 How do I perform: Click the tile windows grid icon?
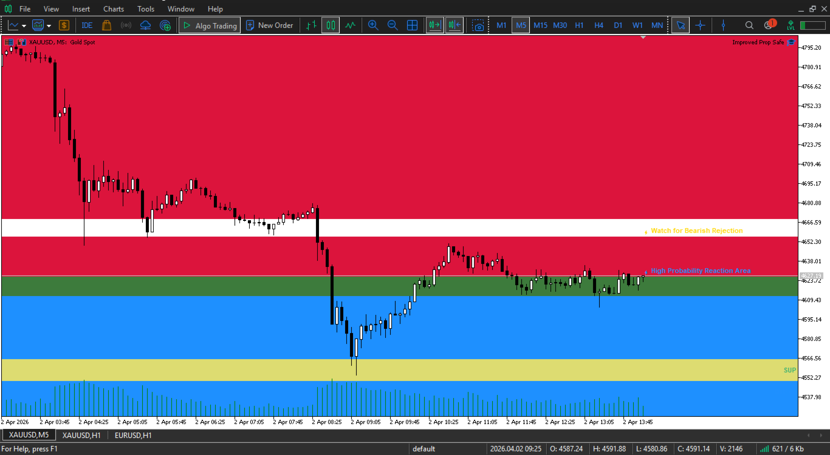(412, 25)
